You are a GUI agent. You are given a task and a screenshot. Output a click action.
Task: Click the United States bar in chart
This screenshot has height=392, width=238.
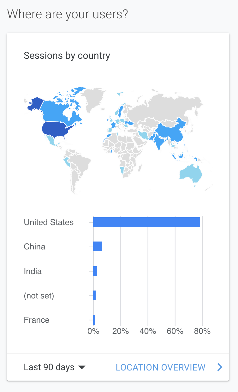[x=146, y=222]
